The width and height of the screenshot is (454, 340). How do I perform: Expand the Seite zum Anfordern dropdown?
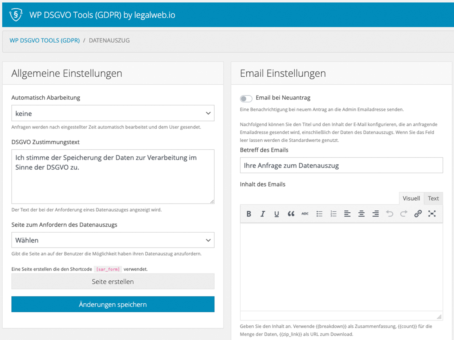click(x=113, y=240)
